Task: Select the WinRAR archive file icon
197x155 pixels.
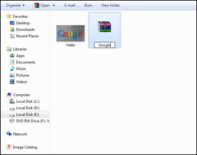Action: point(104,26)
